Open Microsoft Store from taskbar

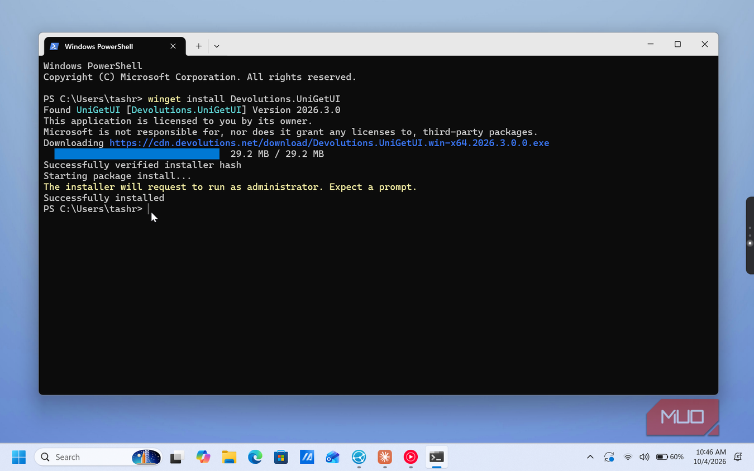tap(281, 457)
